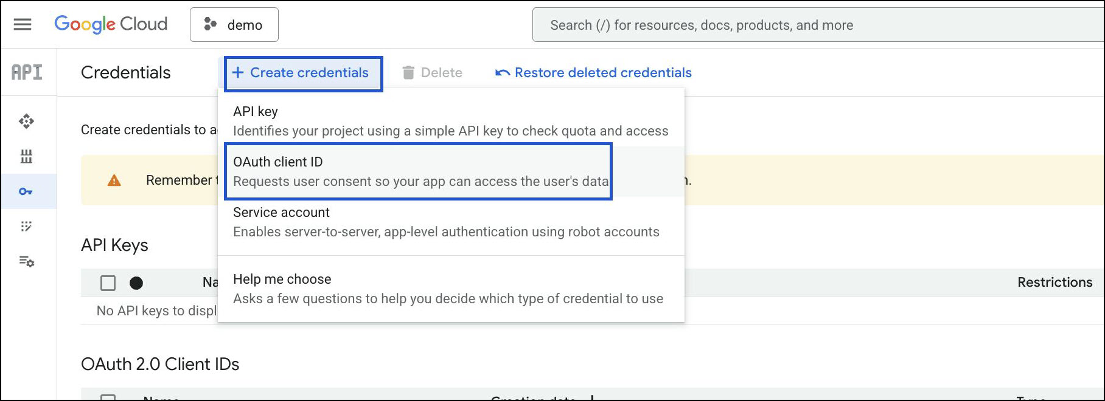Open the main navigation hamburger menu
Screen dimensions: 1105x401
(23, 24)
